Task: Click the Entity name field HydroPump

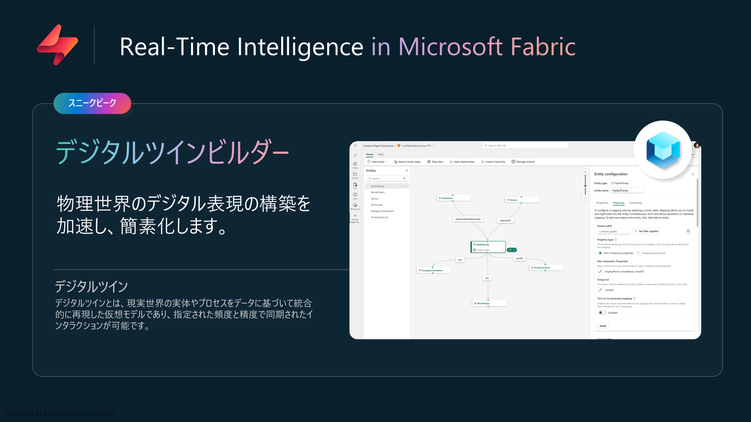Action: pos(627,190)
